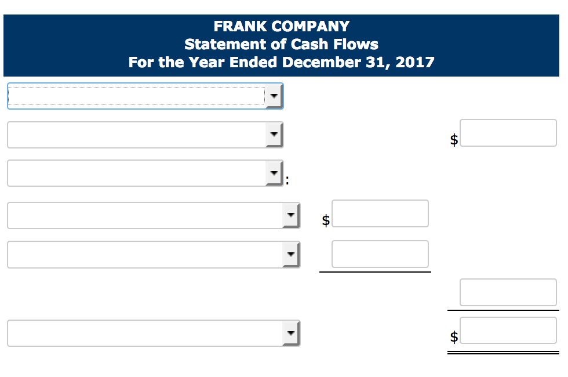Select the amount field above the single underline
The height and width of the screenshot is (377, 568).
pos(380,254)
